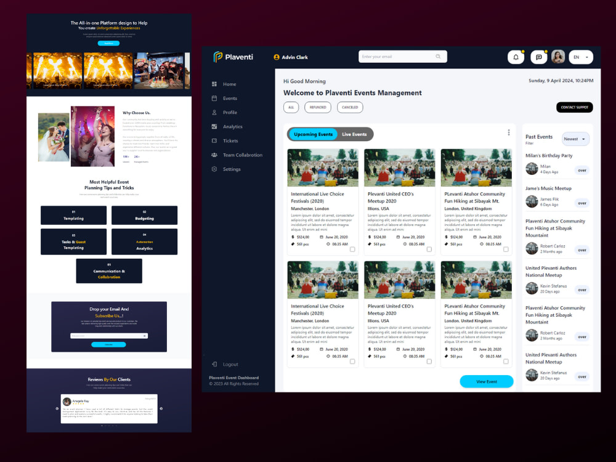
Task: Open Profile in the dashboard sidebar
Action: 230,112
